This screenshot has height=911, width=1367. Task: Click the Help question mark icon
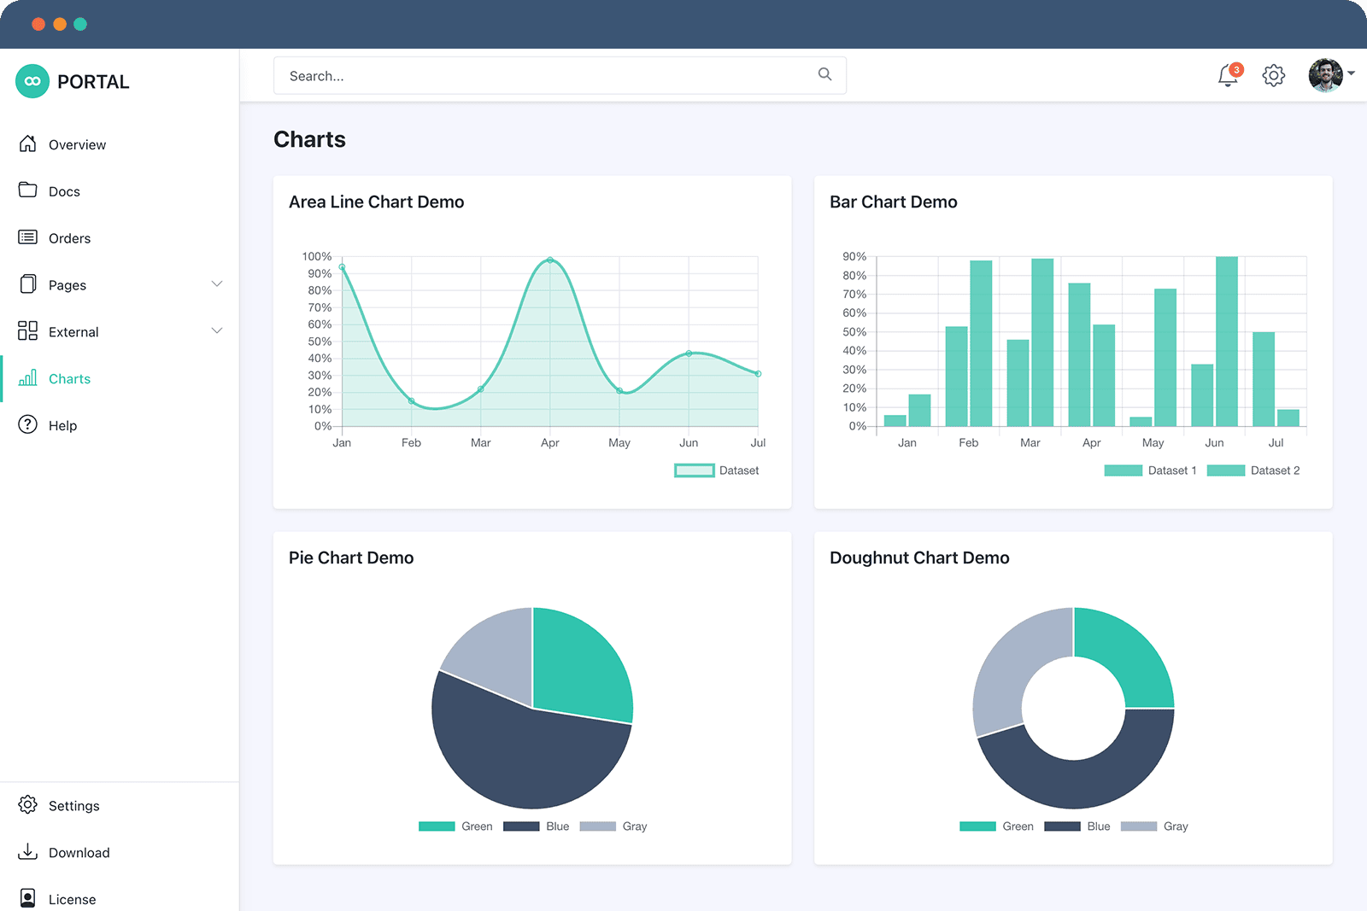tap(27, 424)
